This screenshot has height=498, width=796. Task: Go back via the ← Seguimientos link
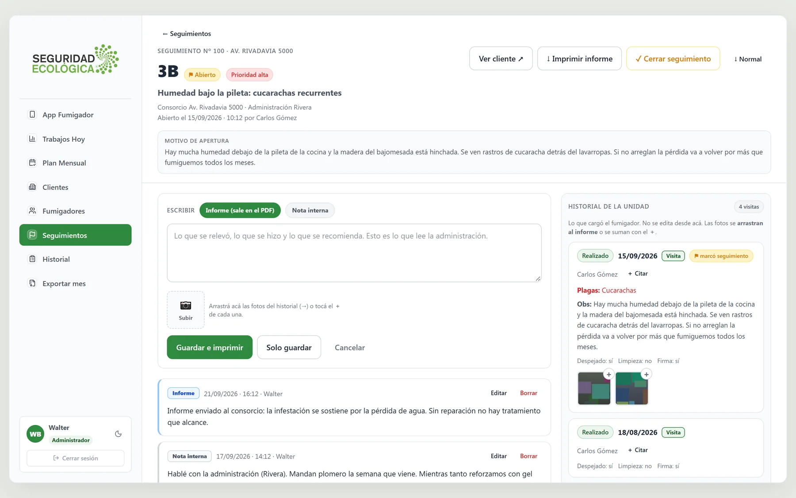pyautogui.click(x=187, y=34)
